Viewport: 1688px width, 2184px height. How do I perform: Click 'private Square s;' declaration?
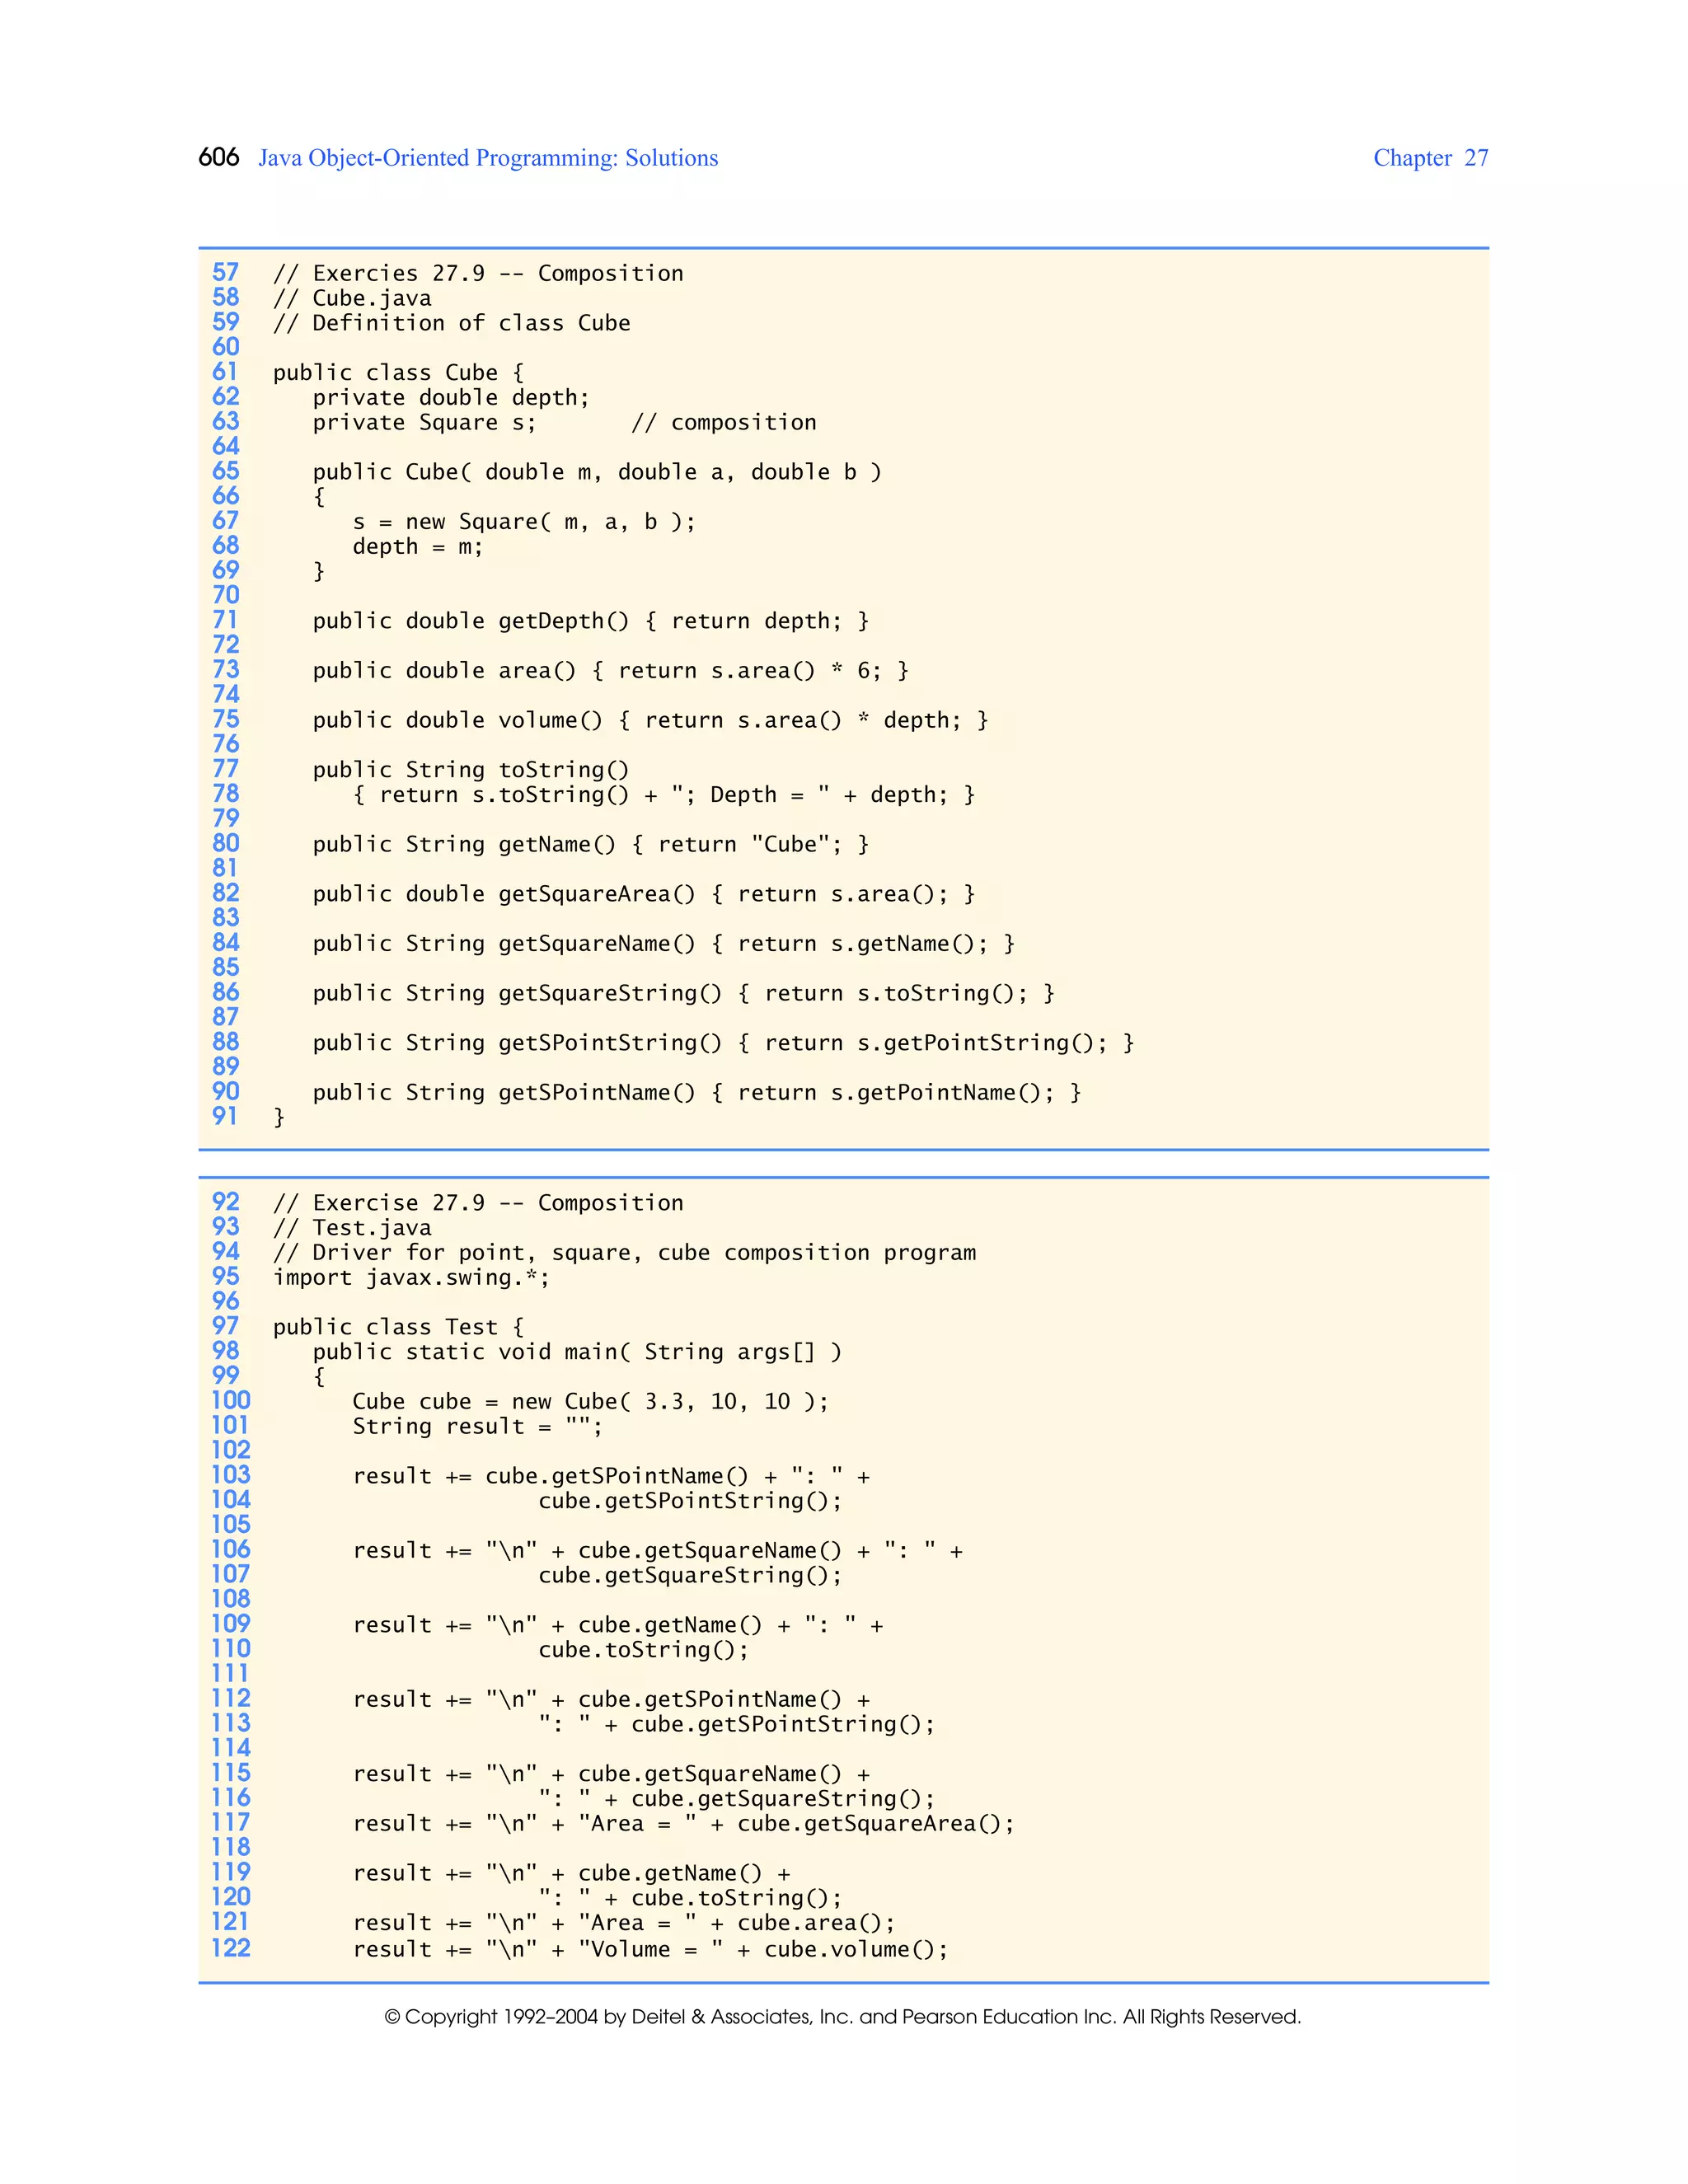pos(424,422)
